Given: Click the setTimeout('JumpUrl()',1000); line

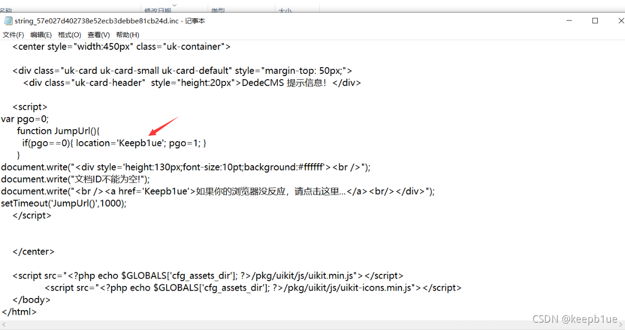Looking at the screenshot, I should pos(64,203).
